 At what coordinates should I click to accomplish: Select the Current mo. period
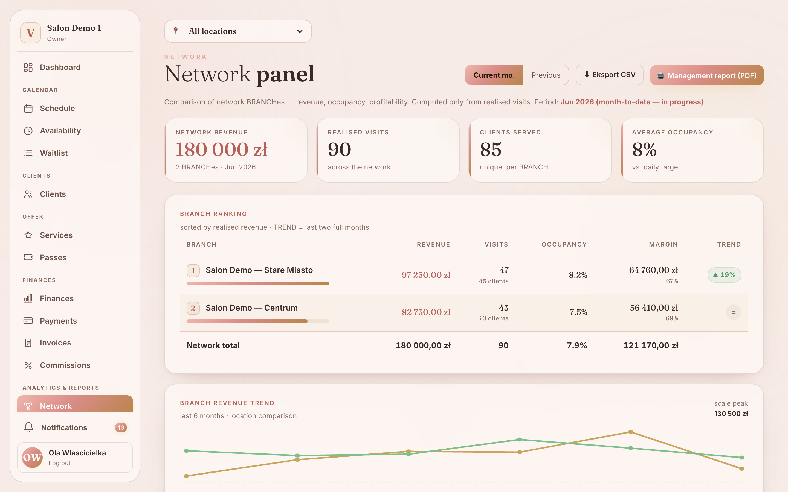pyautogui.click(x=494, y=75)
